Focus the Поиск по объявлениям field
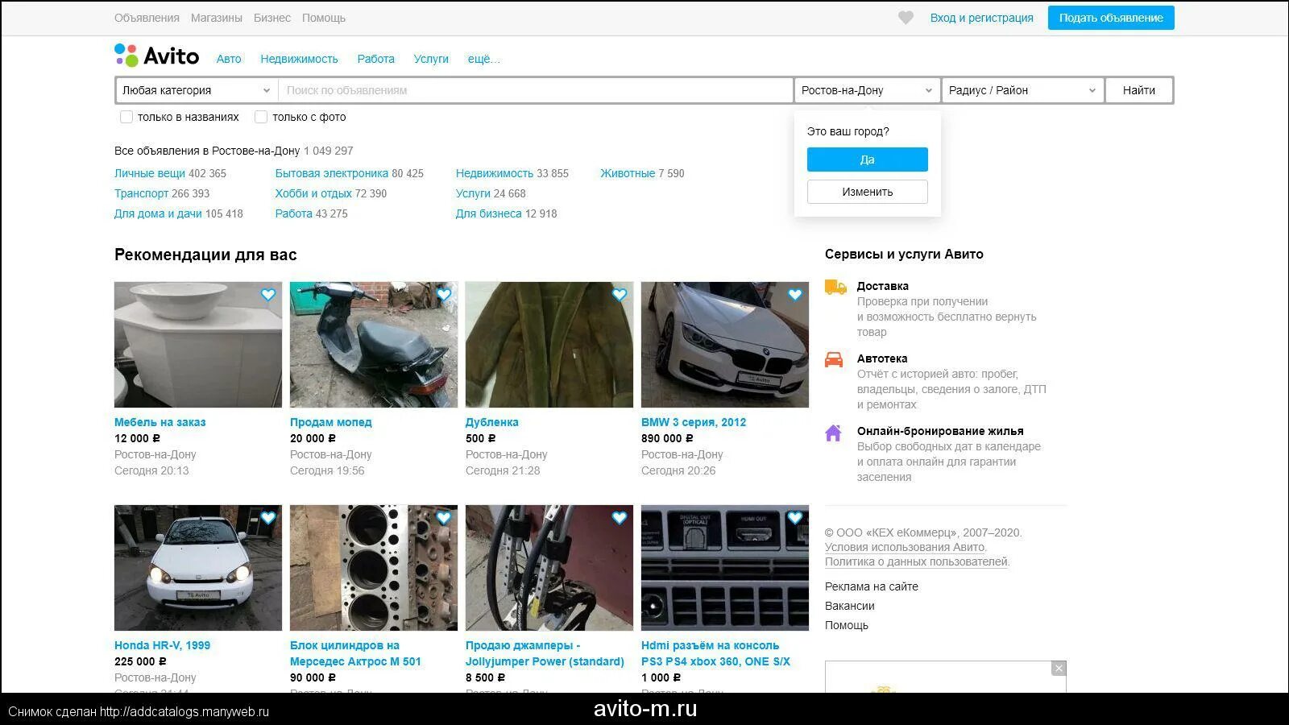This screenshot has height=725, width=1289. [536, 90]
